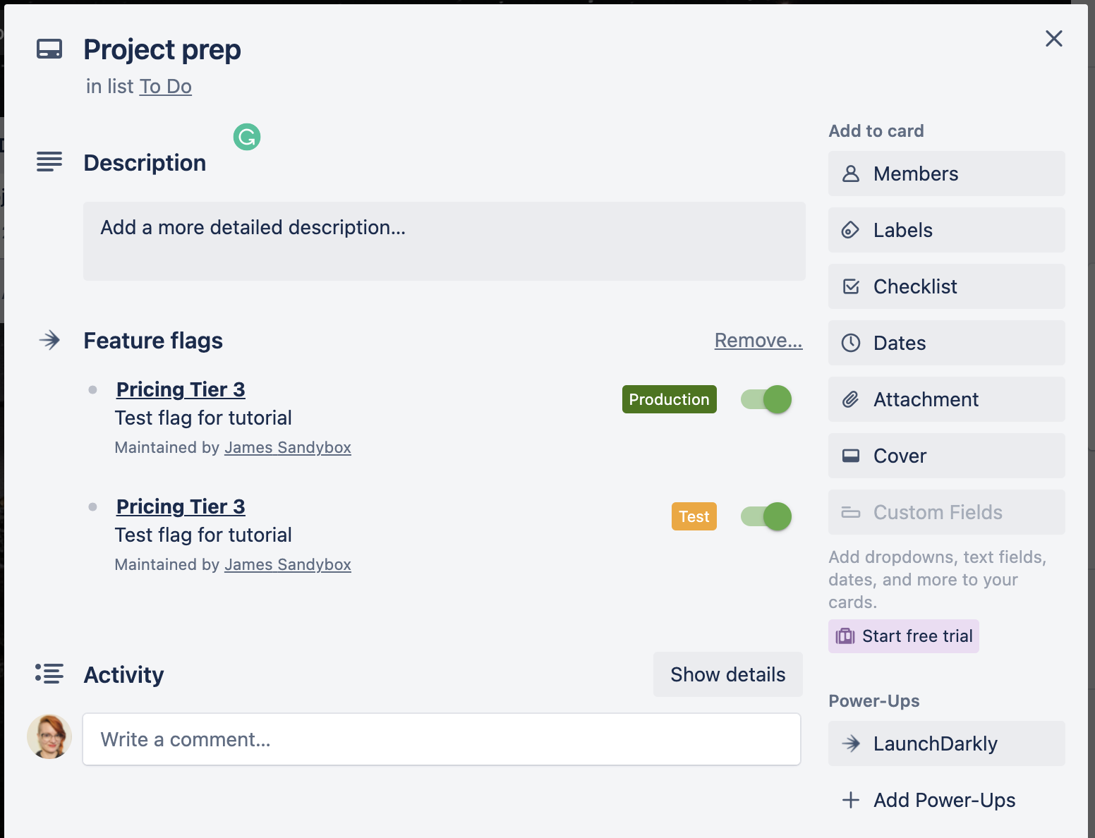
Task: Open the To Do list link
Action: [165, 86]
